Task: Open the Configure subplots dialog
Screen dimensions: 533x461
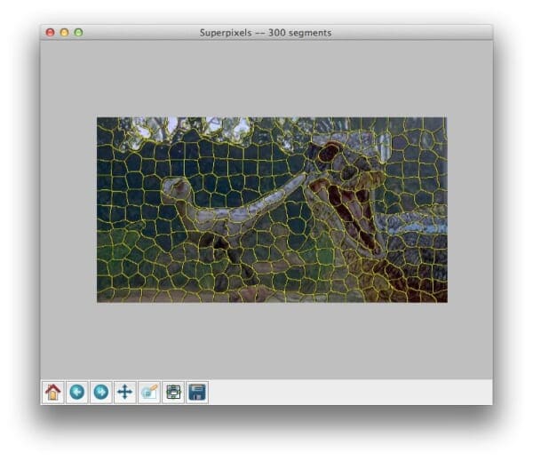Action: click(x=173, y=392)
